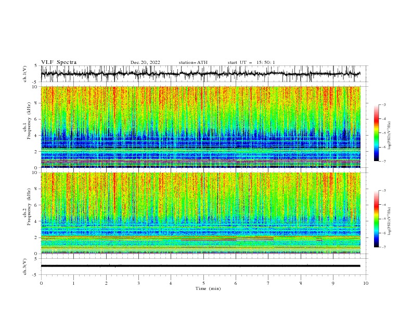
Task: Click tick label "10" on Time axis
Action: (366, 283)
